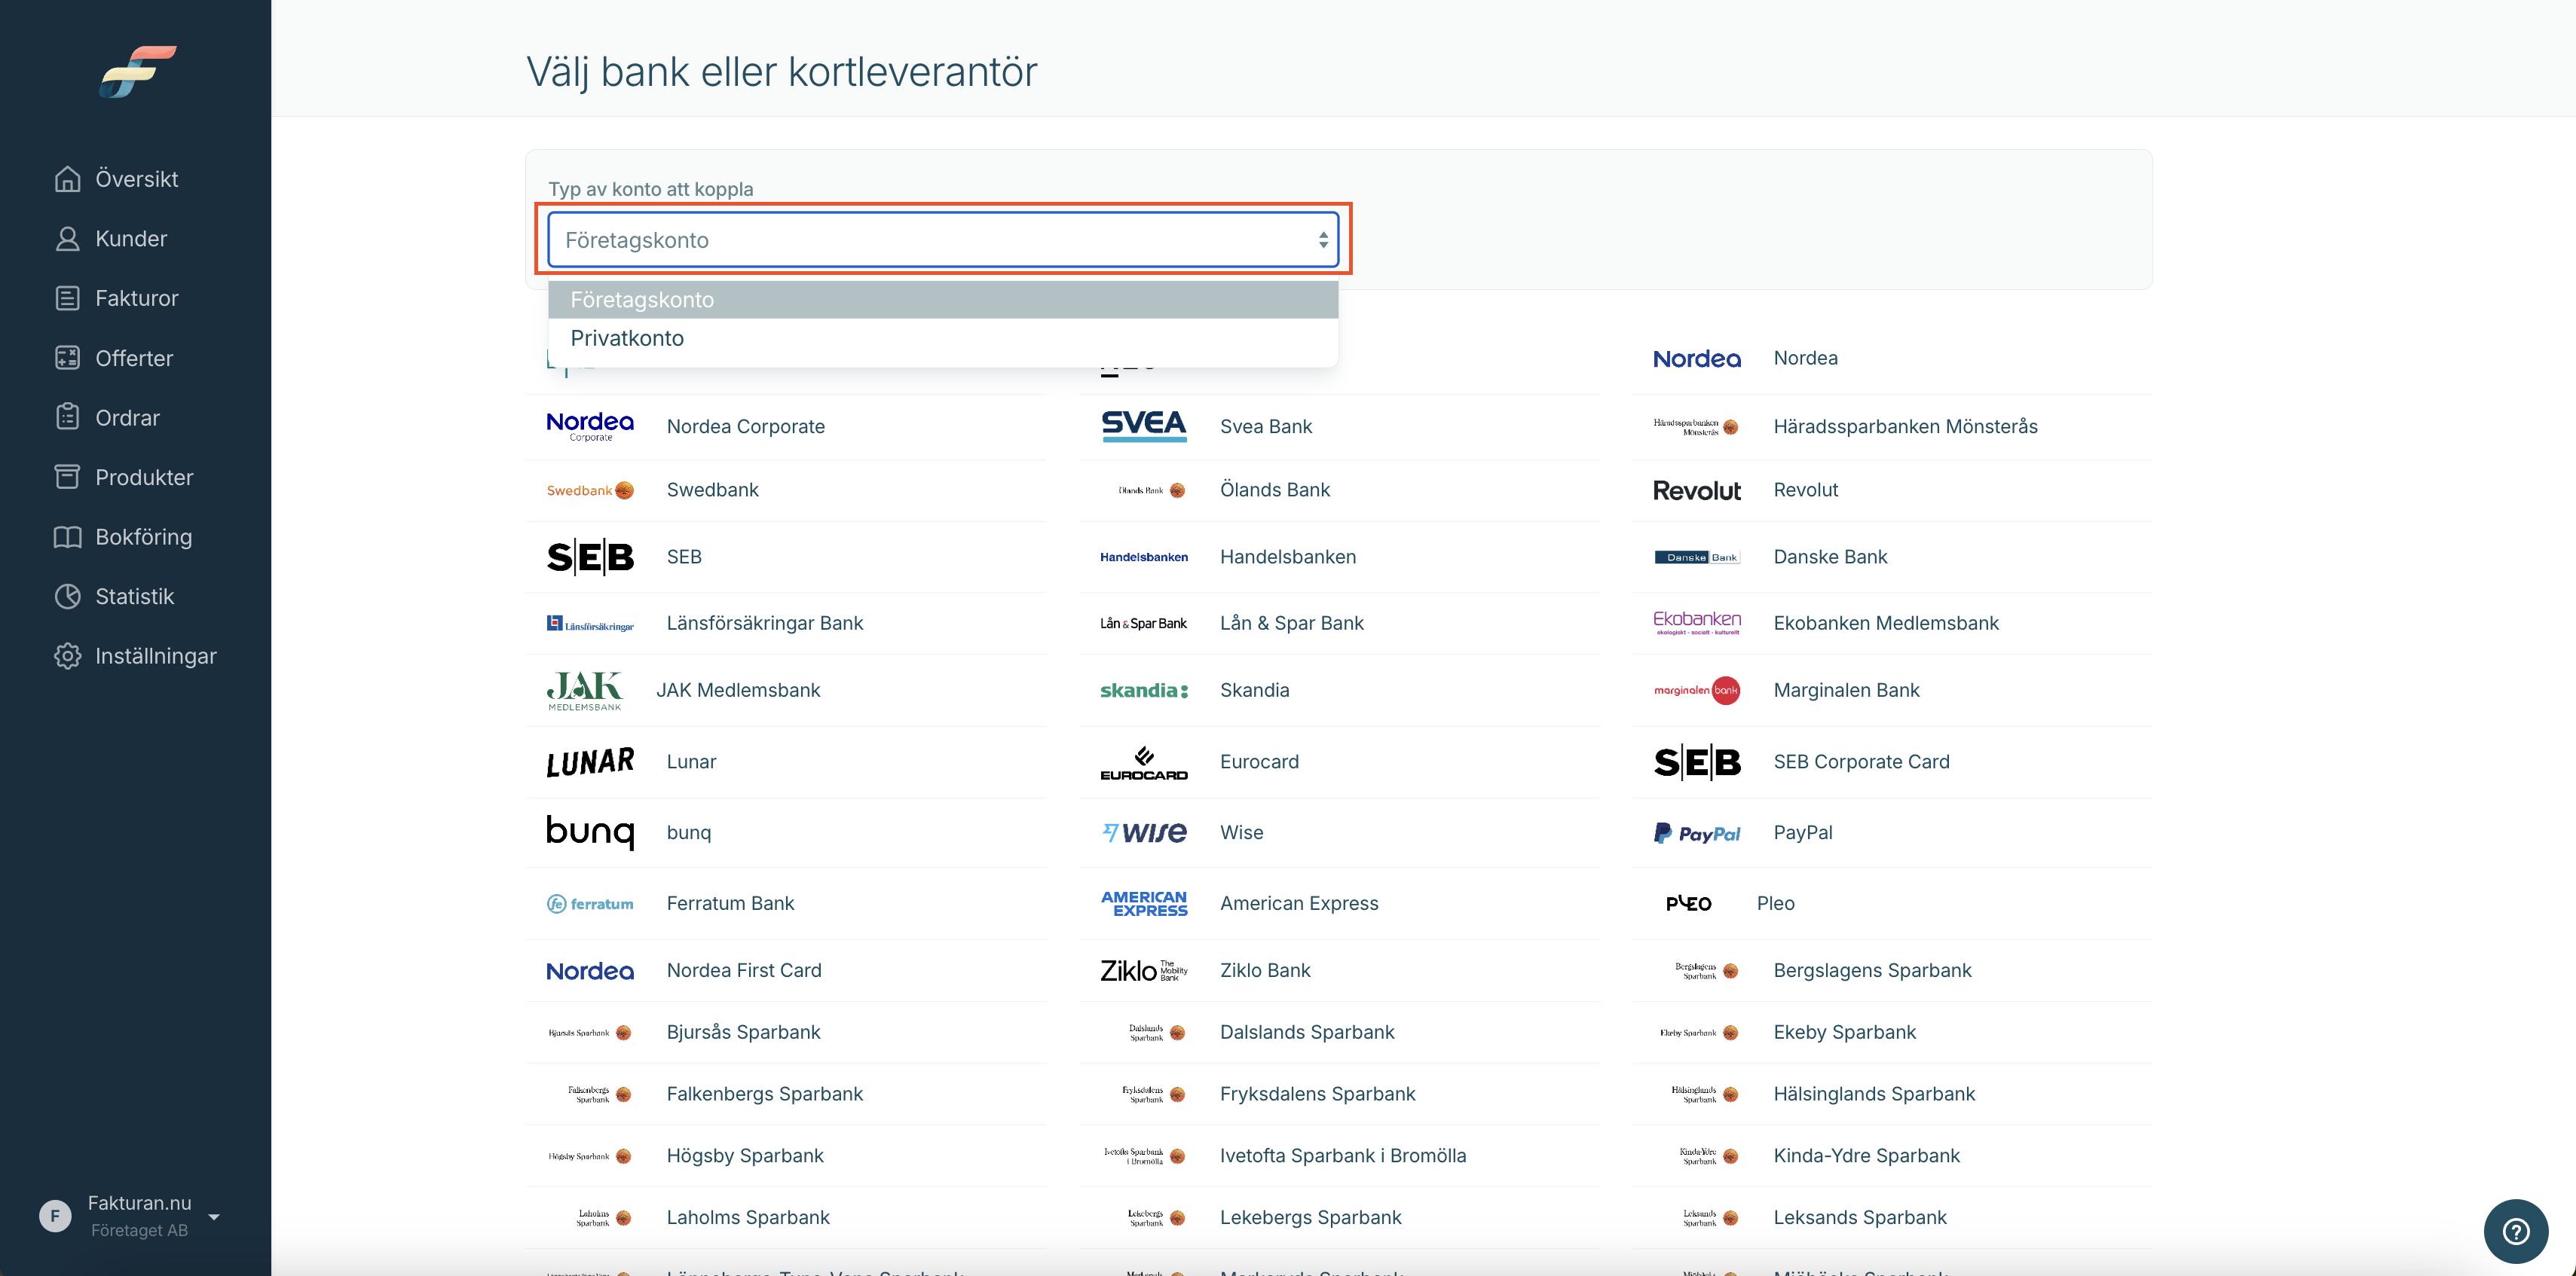The height and width of the screenshot is (1276, 2576).
Task: Choose the SEB bank logo
Action: pyautogui.click(x=590, y=557)
